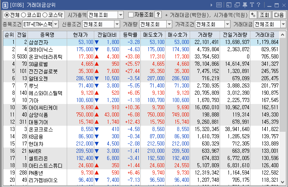Screen dimensions: 288x187
Task: Sort by the 매수호가 column header
Action: coord(178,35)
